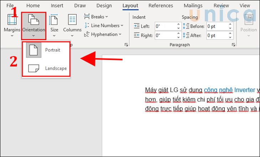Click the Size page icon
260x157 pixels.
(x=54, y=21)
